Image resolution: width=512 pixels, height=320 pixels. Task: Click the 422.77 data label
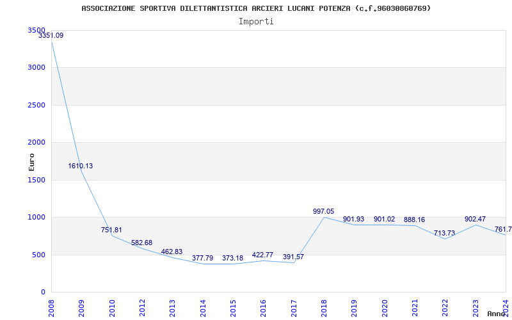click(x=262, y=255)
